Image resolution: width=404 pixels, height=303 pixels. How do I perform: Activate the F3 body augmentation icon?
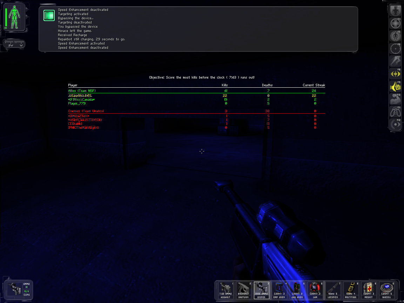point(396,11)
